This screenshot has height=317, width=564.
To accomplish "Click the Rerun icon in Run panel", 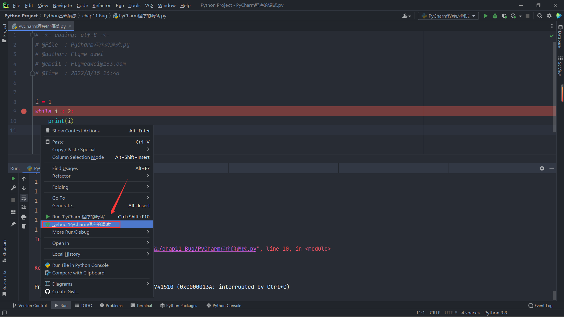I will tap(13, 178).
